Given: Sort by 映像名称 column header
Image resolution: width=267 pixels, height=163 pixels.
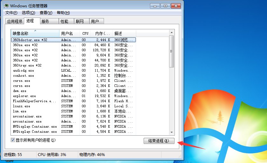Looking at the screenshot, I should (x=35, y=33).
